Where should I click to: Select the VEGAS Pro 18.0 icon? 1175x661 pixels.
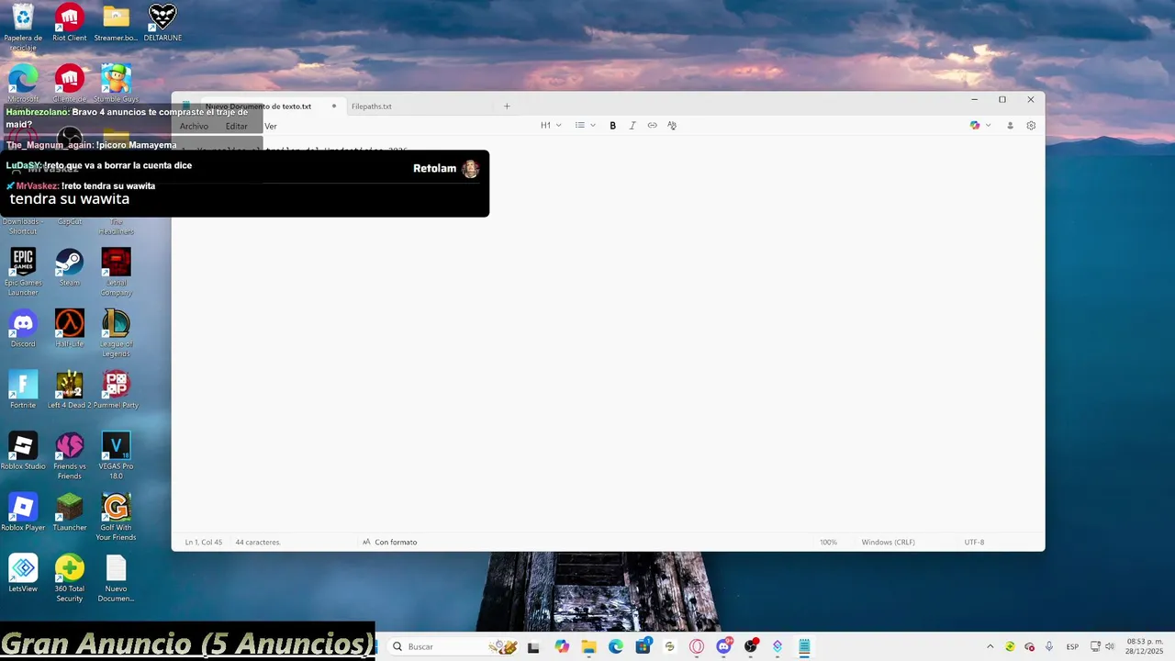pos(116,456)
